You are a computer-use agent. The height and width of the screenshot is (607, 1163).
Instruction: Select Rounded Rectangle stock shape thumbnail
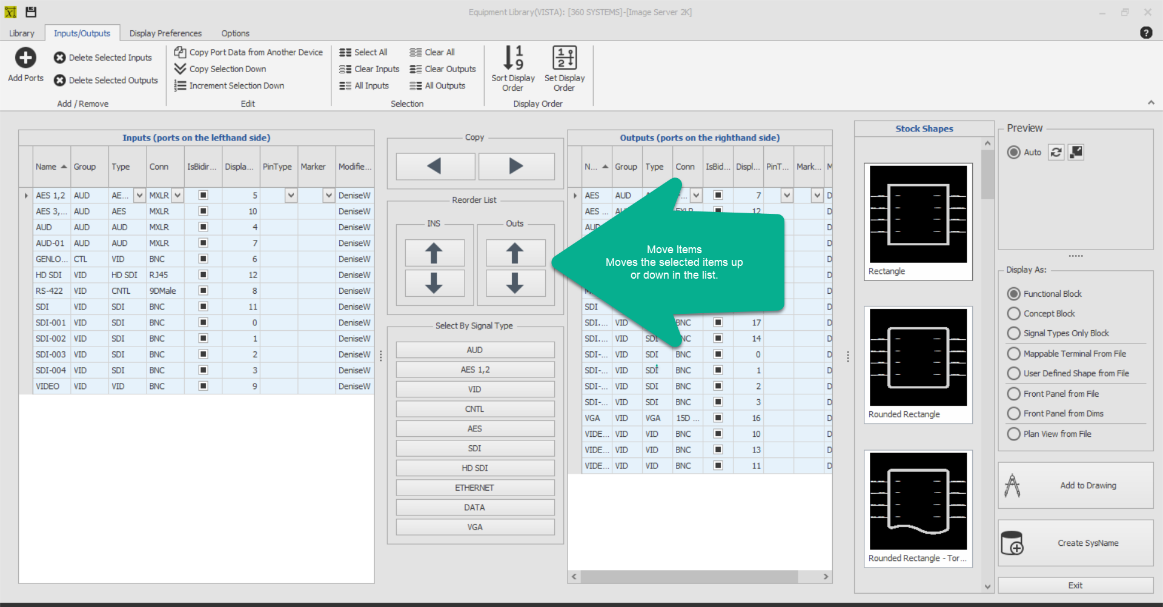pos(918,365)
